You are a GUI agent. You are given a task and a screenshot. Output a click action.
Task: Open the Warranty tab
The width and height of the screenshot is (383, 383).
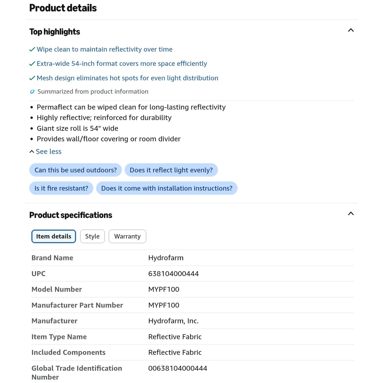click(127, 236)
